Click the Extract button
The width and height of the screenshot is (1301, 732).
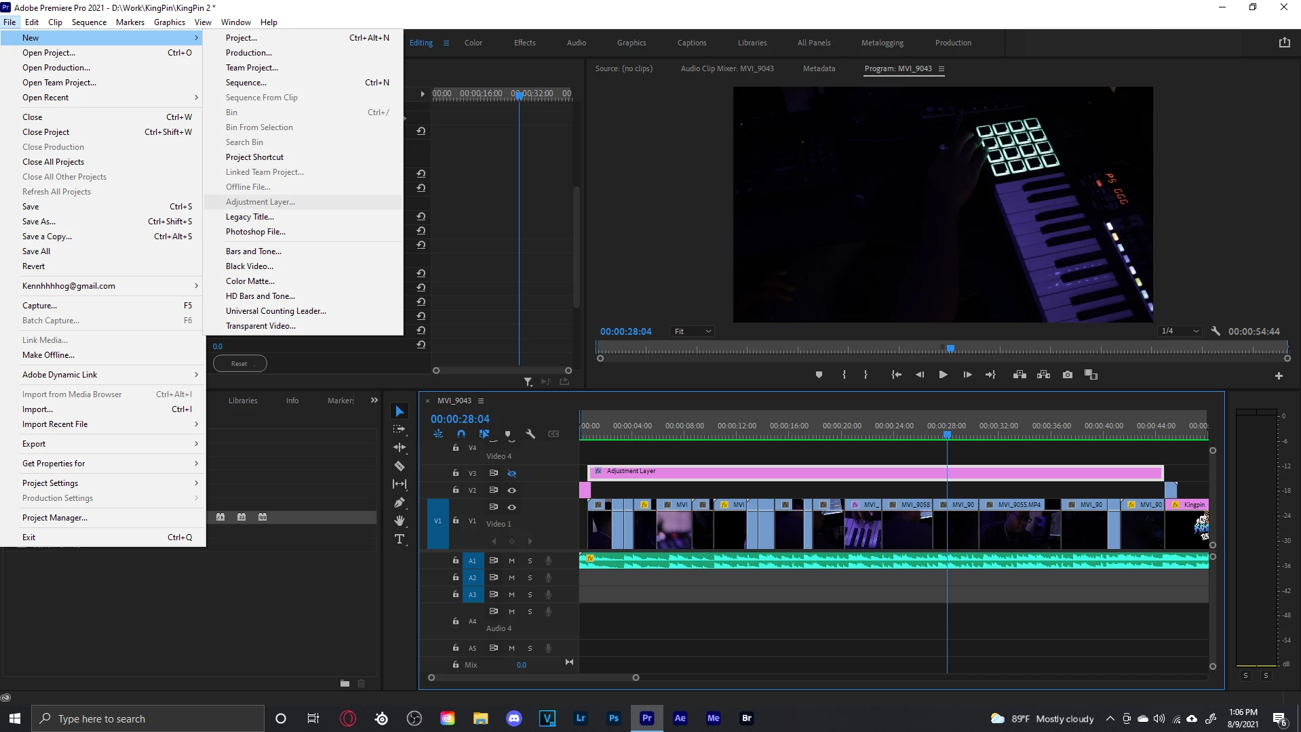point(1043,375)
